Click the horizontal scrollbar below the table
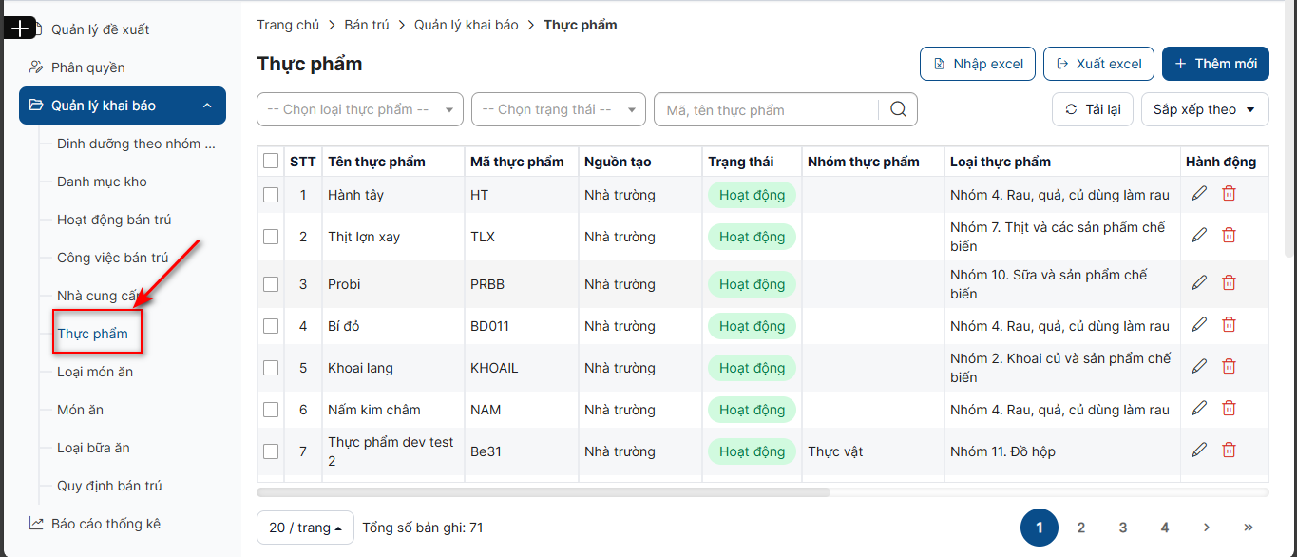This screenshot has width=1297, height=557. click(544, 492)
